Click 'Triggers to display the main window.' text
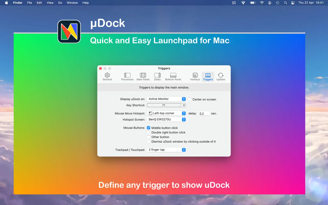 tap(164, 87)
